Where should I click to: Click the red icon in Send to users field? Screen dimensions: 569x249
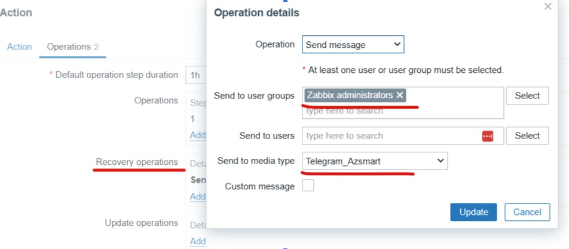pos(488,136)
